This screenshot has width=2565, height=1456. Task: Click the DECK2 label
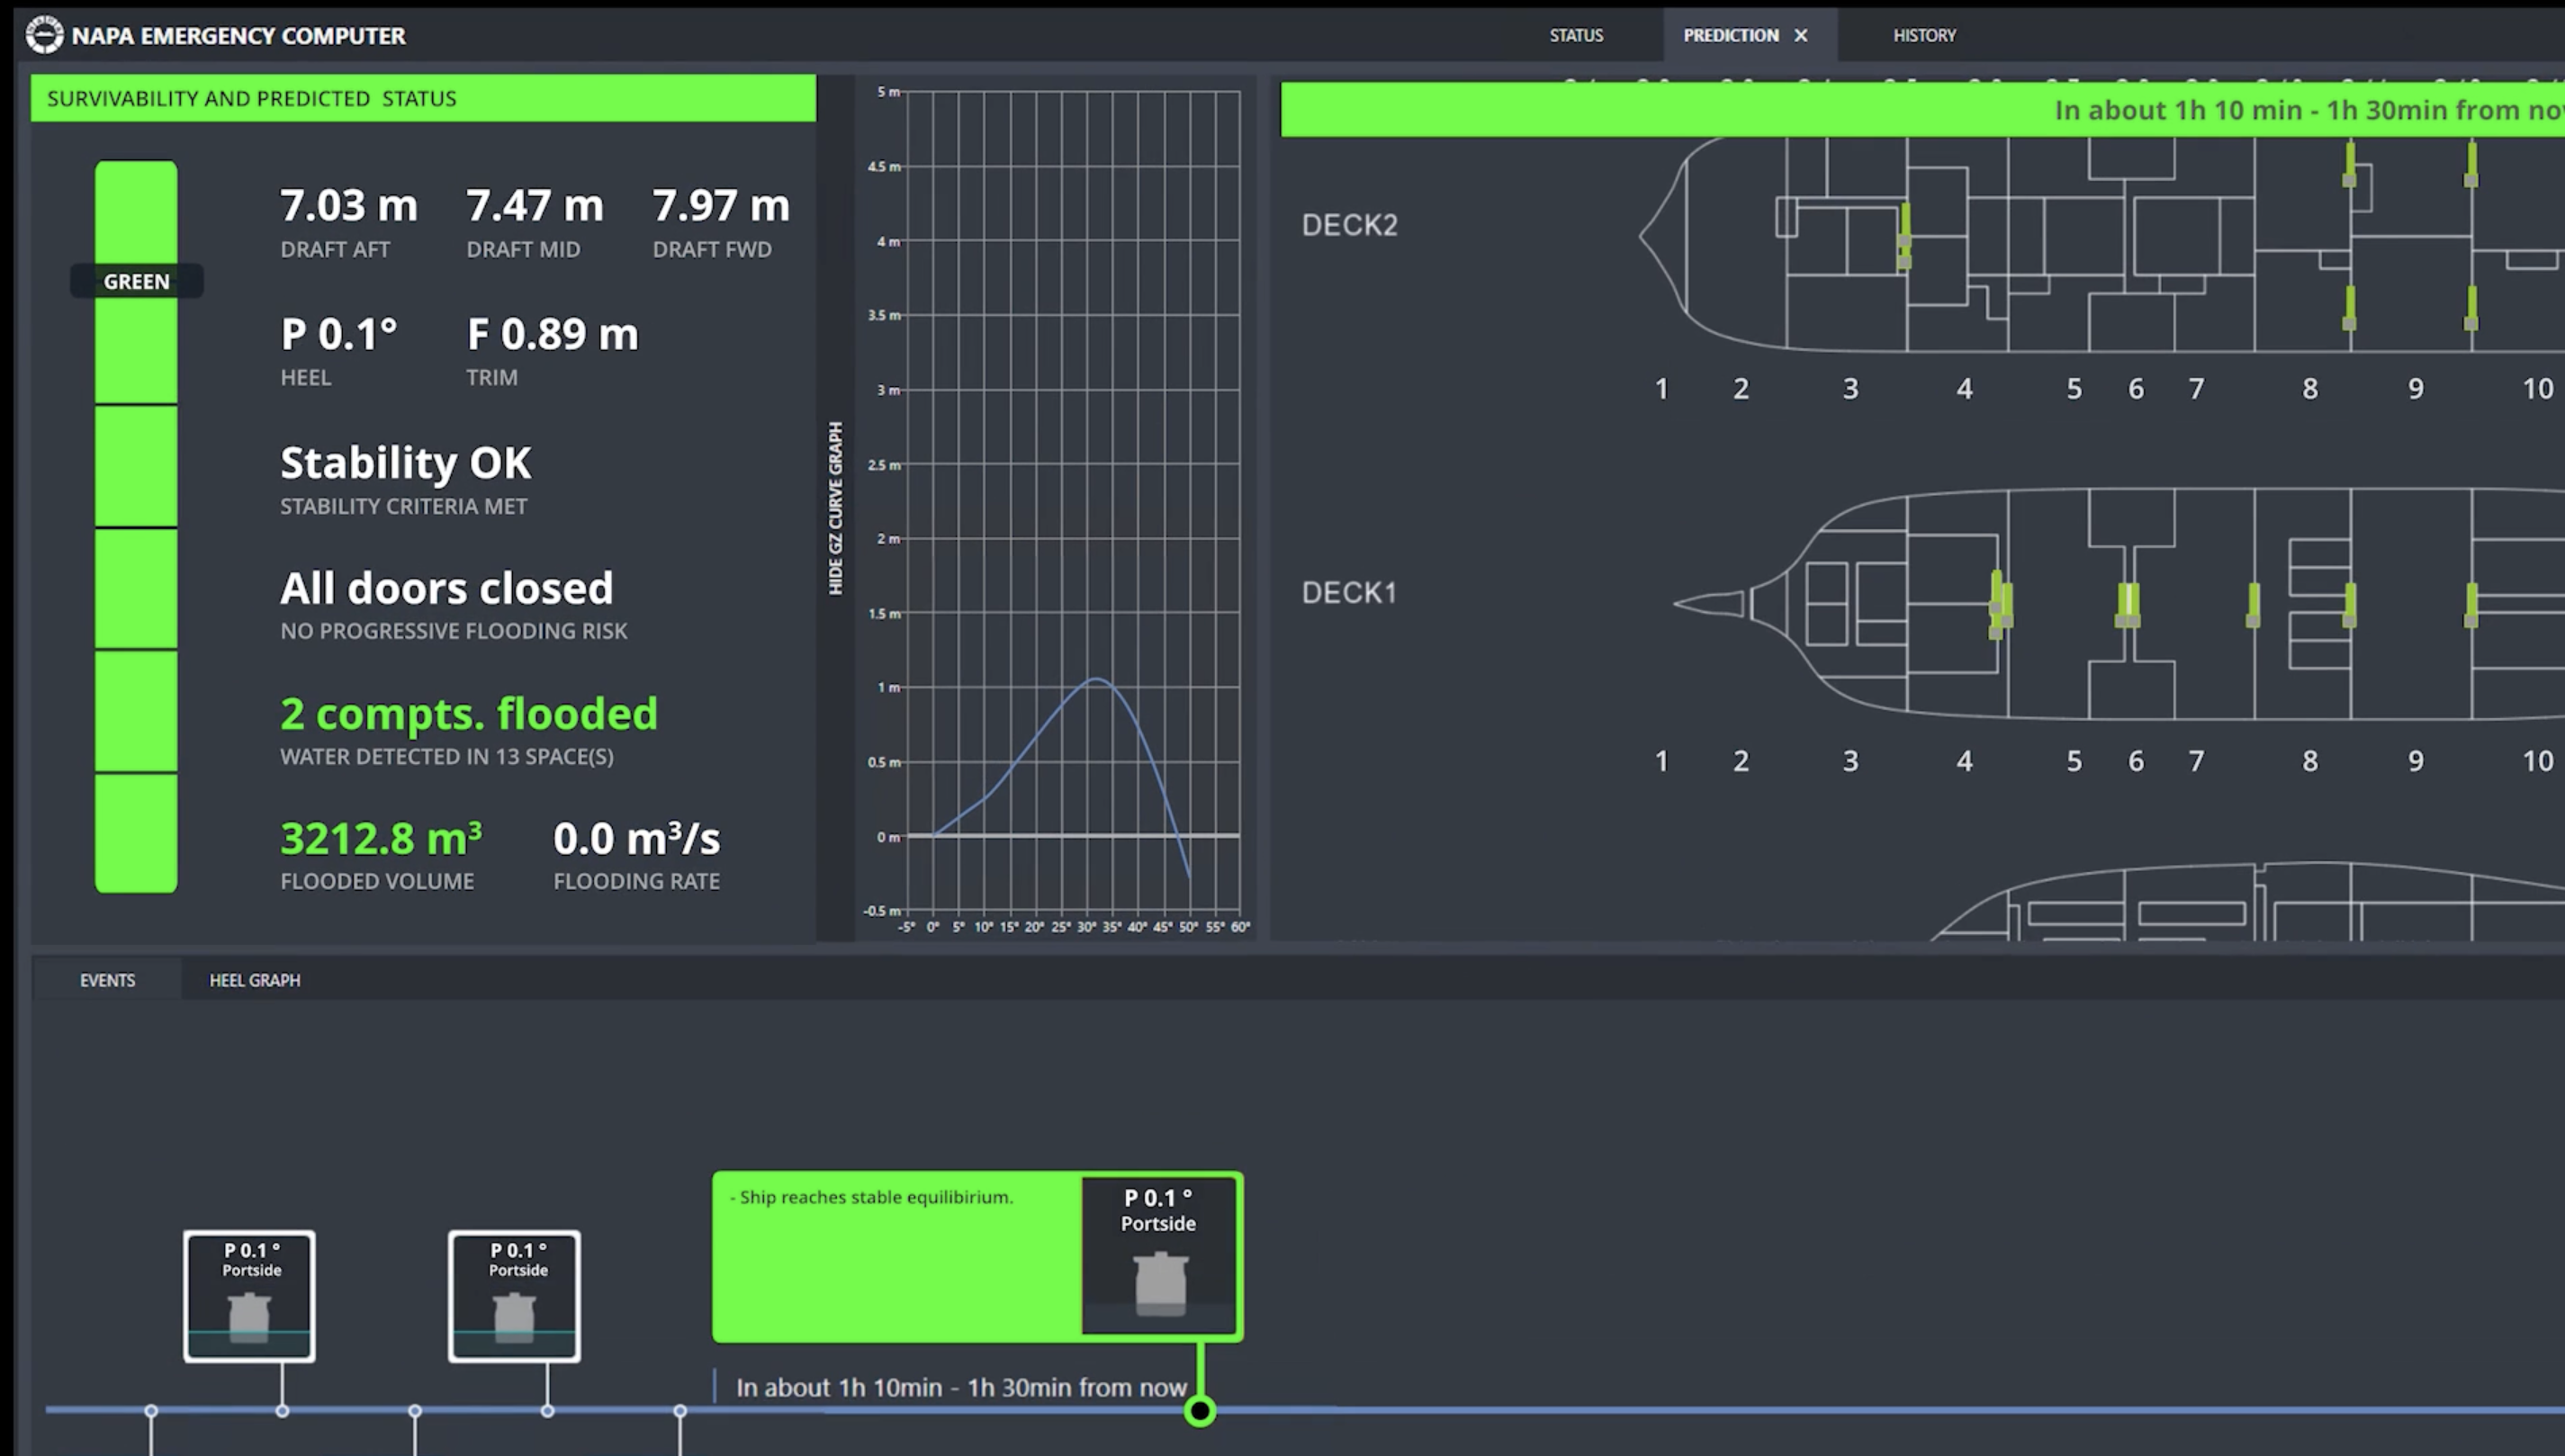pyautogui.click(x=1349, y=225)
